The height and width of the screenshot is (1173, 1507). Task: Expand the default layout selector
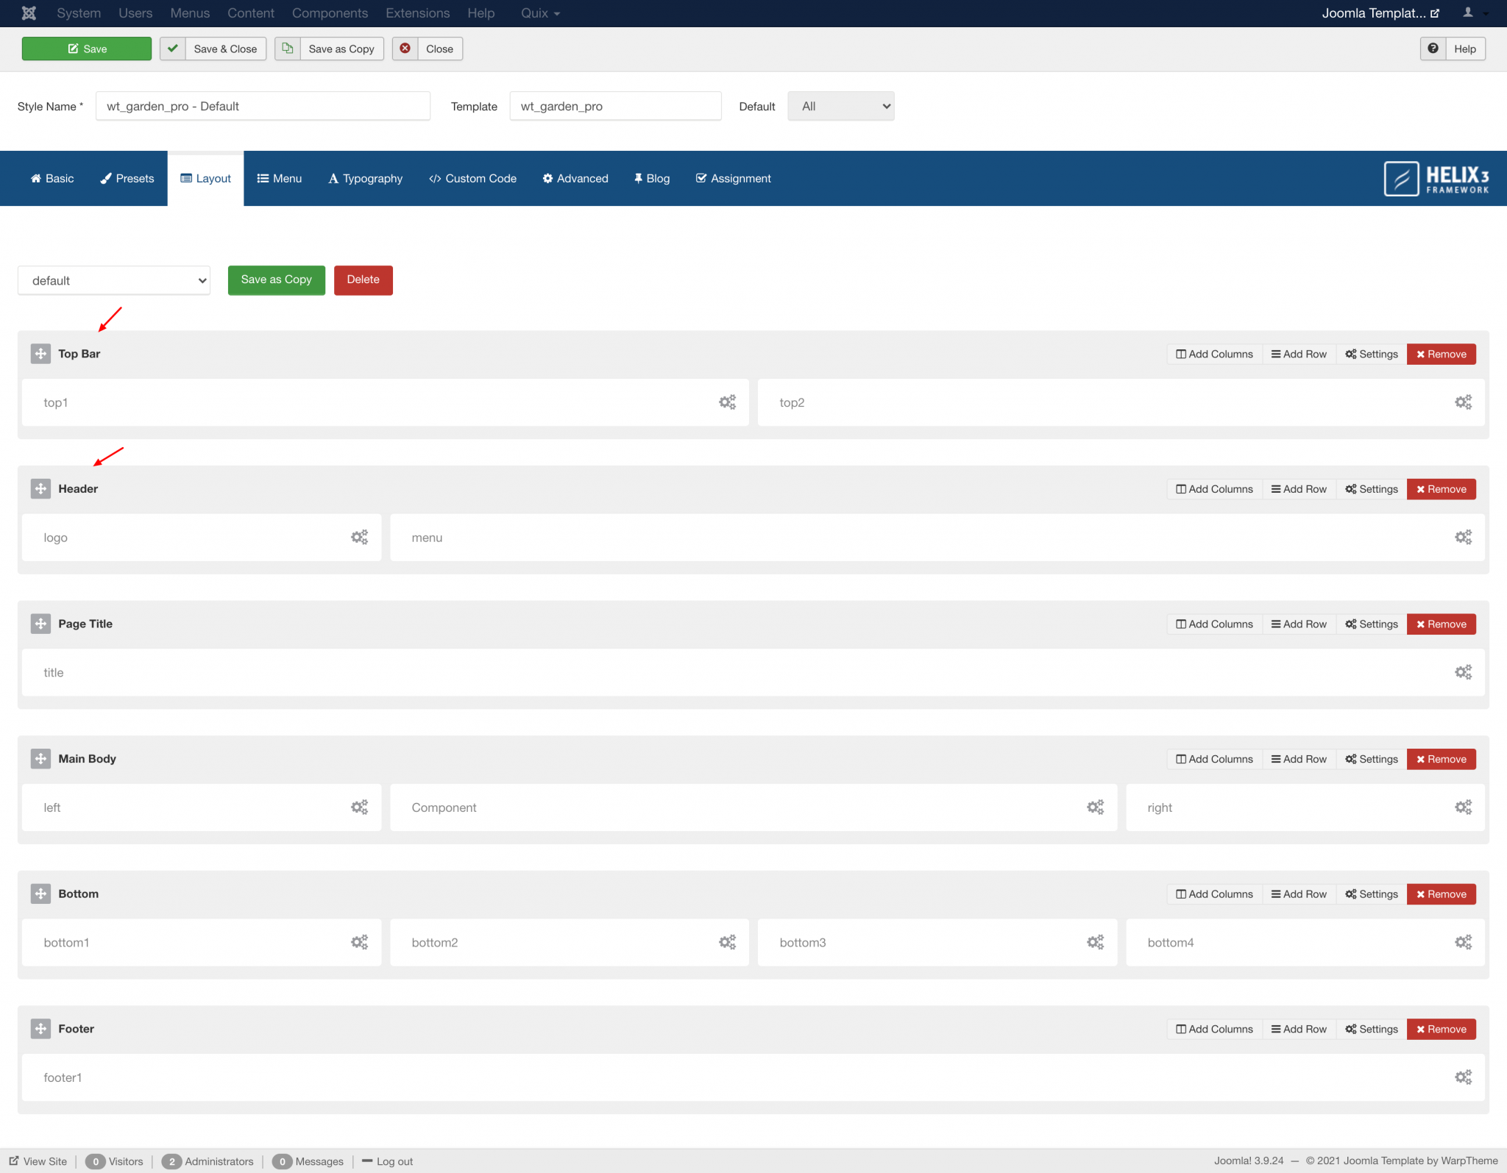coord(114,281)
